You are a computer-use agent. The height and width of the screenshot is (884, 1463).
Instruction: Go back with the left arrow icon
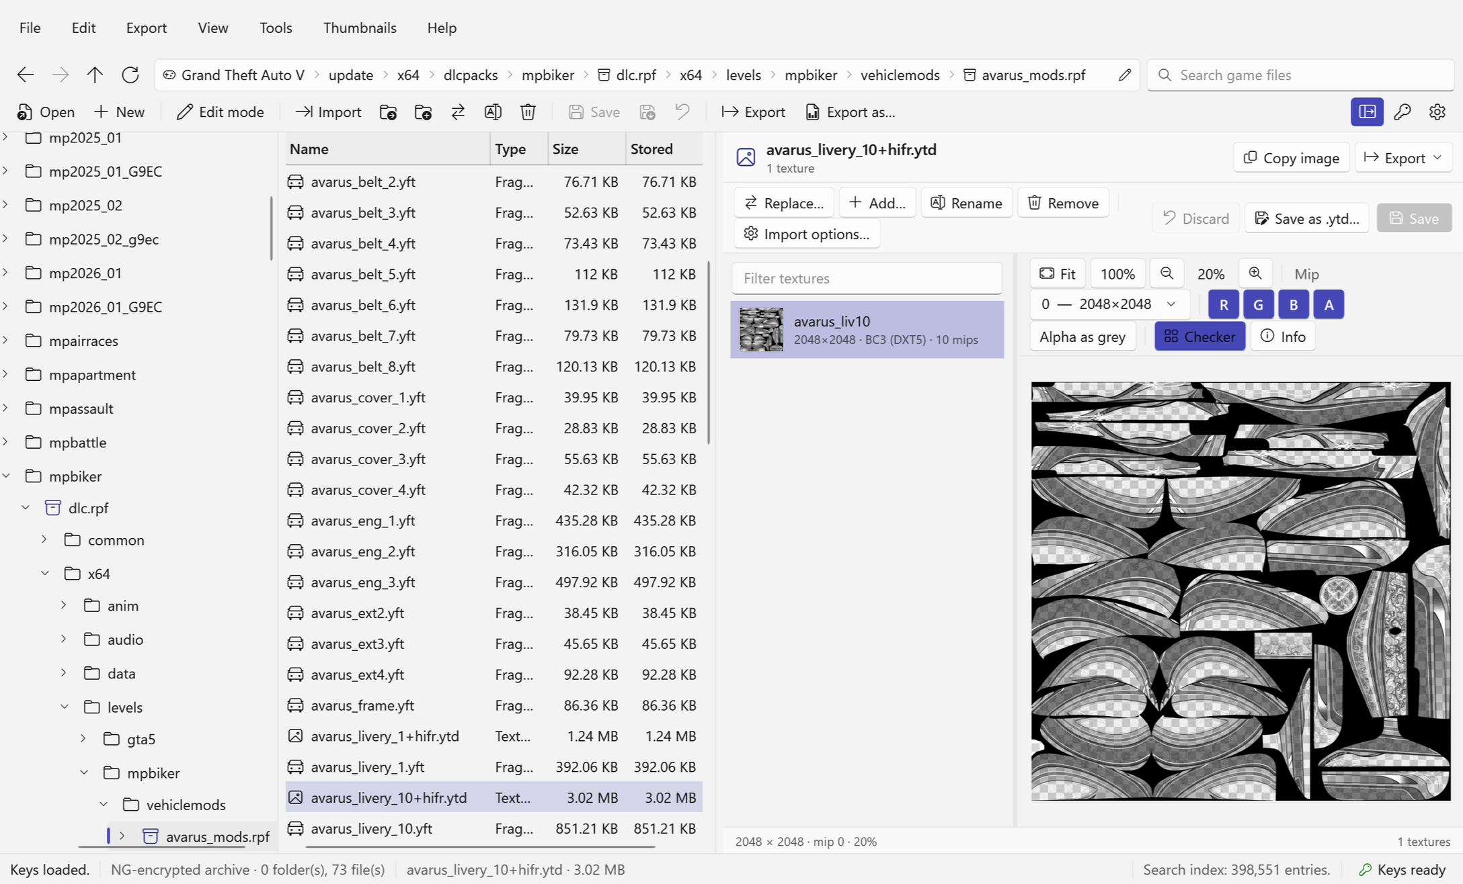coord(26,75)
